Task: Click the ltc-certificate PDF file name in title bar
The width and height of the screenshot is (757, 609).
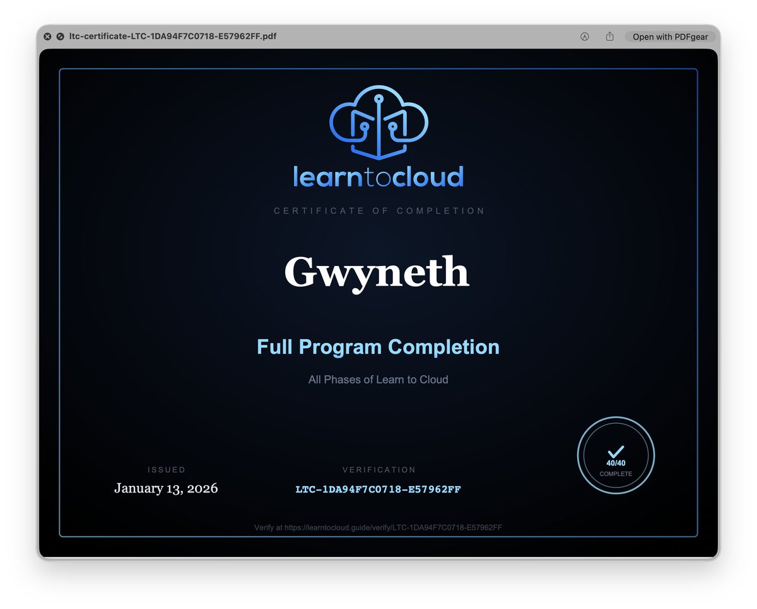Action: (173, 37)
